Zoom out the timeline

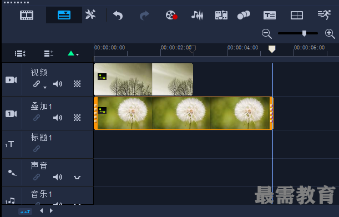pyautogui.click(x=266, y=34)
